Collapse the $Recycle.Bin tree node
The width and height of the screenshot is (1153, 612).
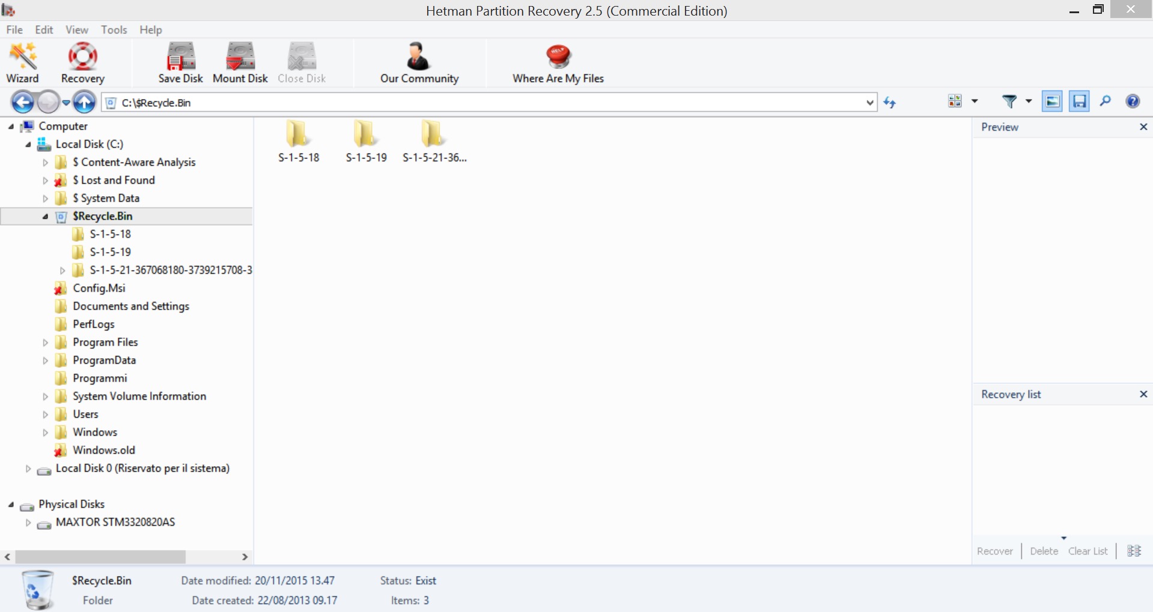45,216
